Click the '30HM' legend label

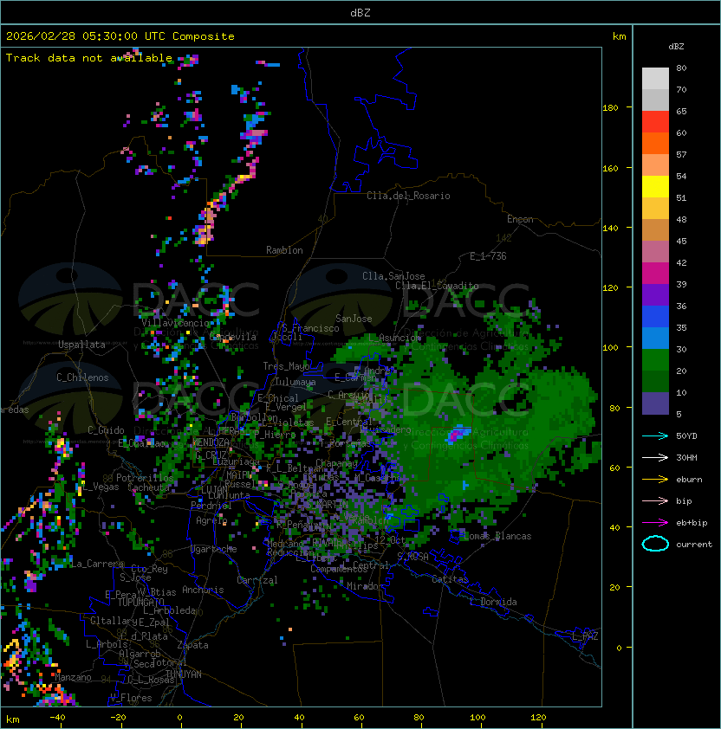pos(686,457)
